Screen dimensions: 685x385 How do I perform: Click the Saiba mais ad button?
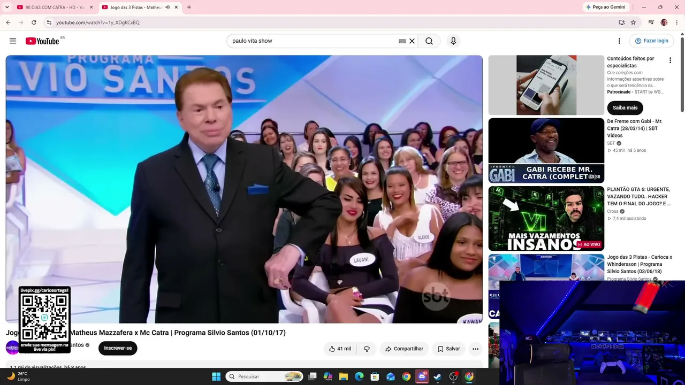click(625, 107)
